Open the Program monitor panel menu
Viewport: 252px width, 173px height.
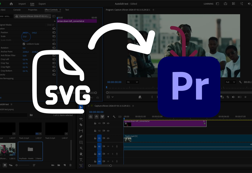click(x=153, y=10)
